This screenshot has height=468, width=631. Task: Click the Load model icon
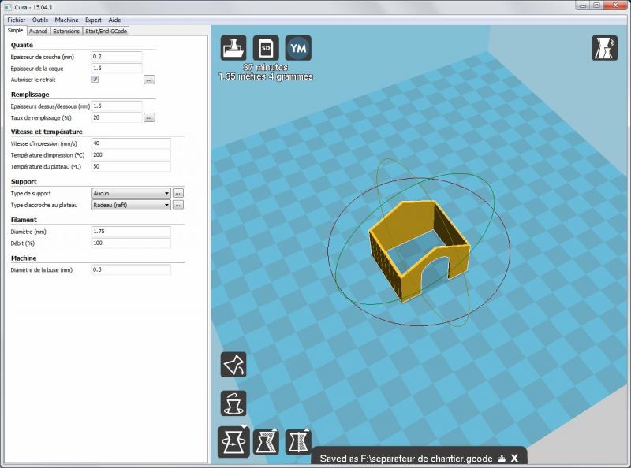point(233,48)
